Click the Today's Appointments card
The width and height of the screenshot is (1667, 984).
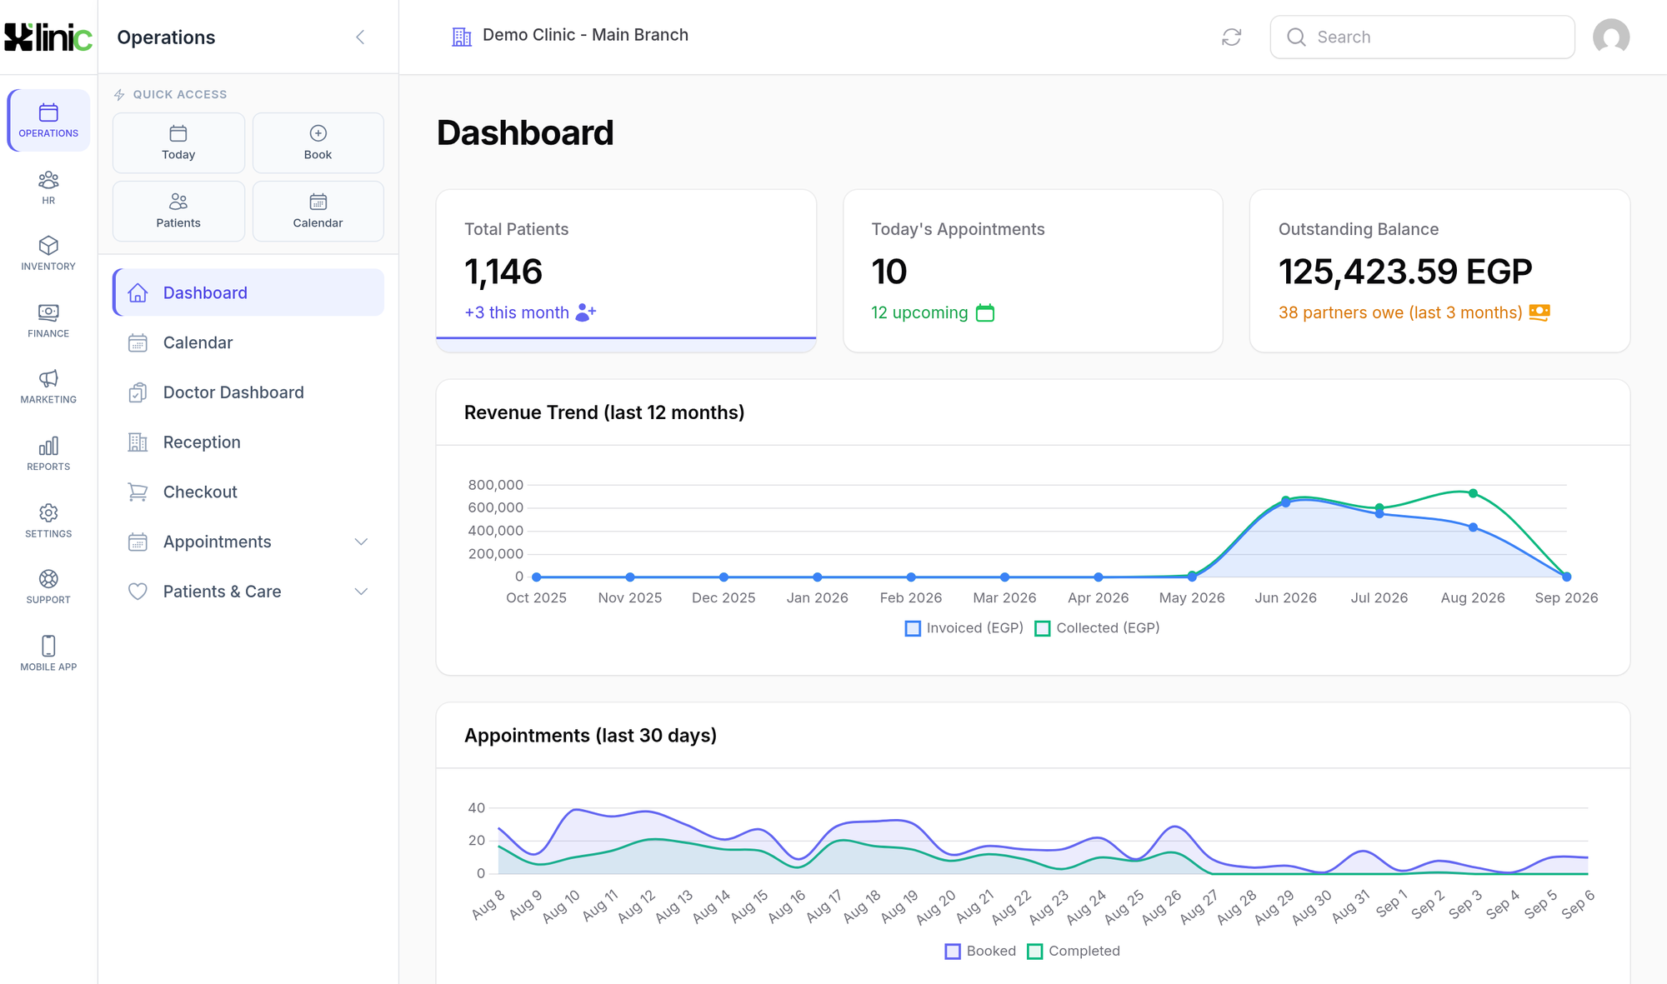tap(1033, 271)
